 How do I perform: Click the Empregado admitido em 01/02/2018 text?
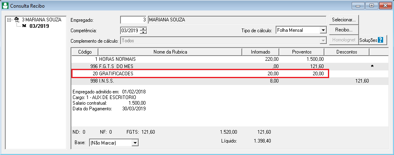[x=109, y=91]
